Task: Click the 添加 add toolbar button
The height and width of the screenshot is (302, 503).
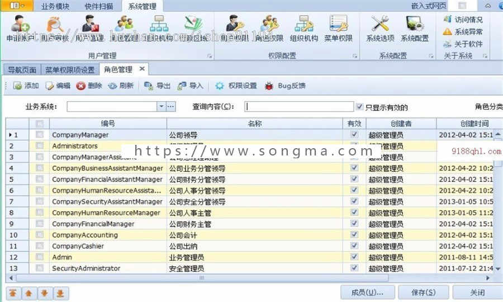Action: pos(26,86)
